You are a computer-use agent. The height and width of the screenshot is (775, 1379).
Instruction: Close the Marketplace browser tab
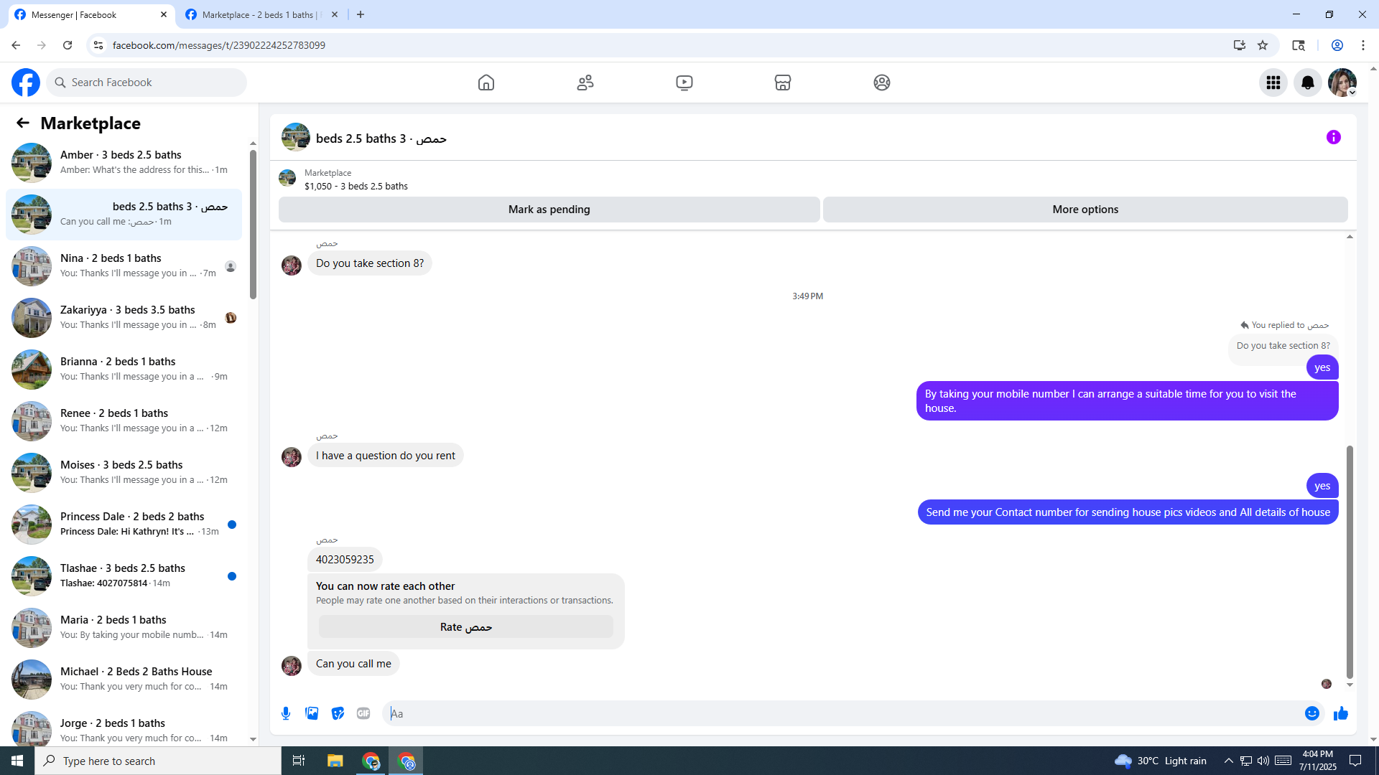click(x=335, y=14)
